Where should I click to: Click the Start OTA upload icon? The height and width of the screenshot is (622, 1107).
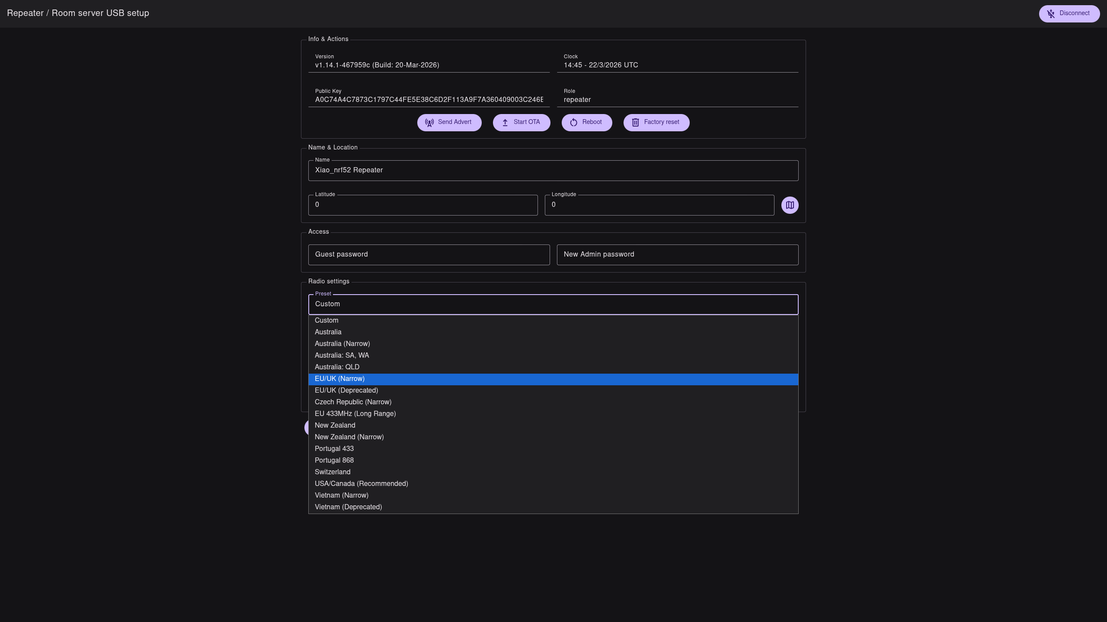click(505, 123)
